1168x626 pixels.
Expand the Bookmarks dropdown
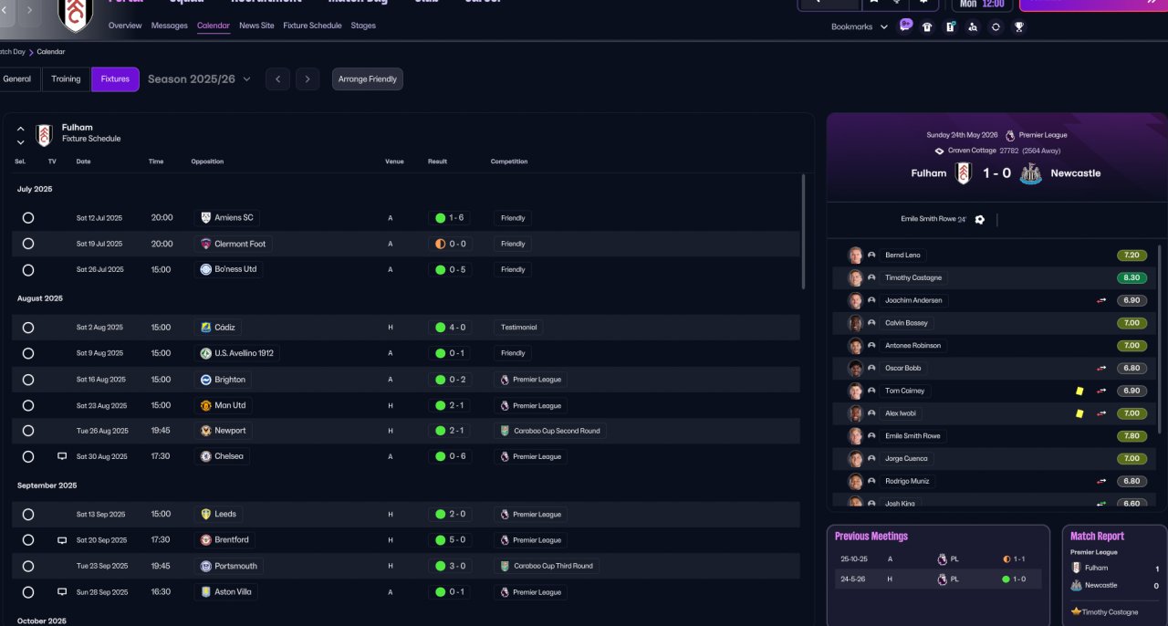(x=860, y=26)
